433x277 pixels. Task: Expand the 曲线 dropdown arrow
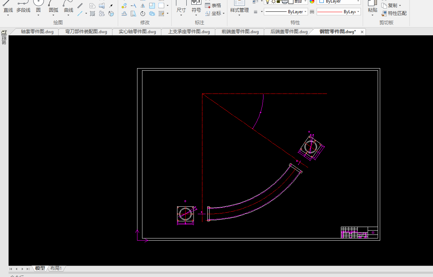69,15
